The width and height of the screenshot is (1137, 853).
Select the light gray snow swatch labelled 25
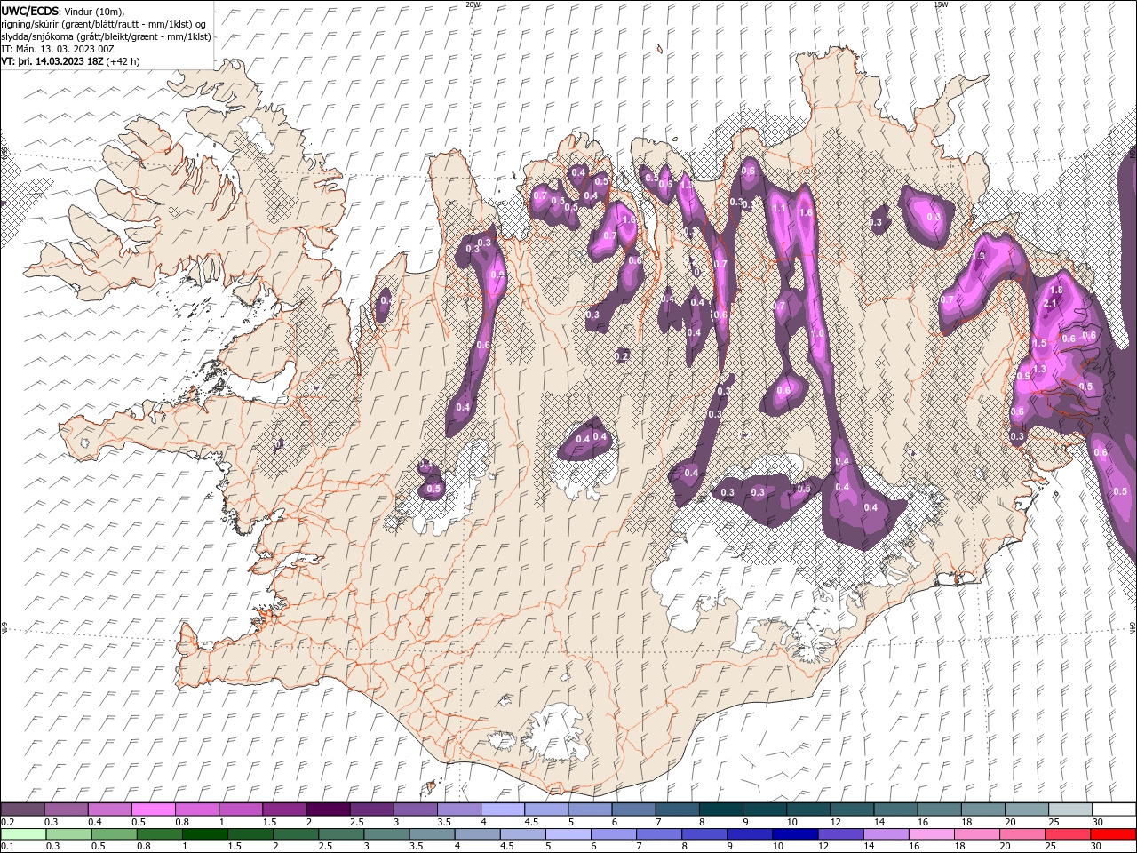click(1069, 809)
